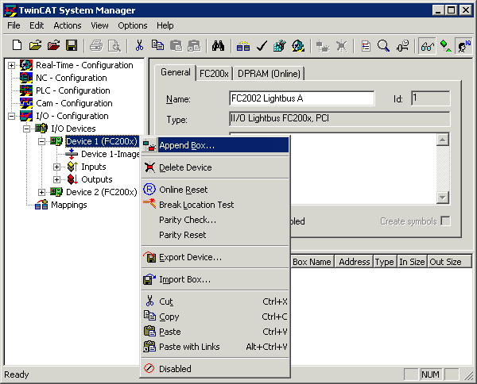Screen dimensions: 477x384
Task: Expand the Device 2 (FC200x) node
Action: (41, 192)
